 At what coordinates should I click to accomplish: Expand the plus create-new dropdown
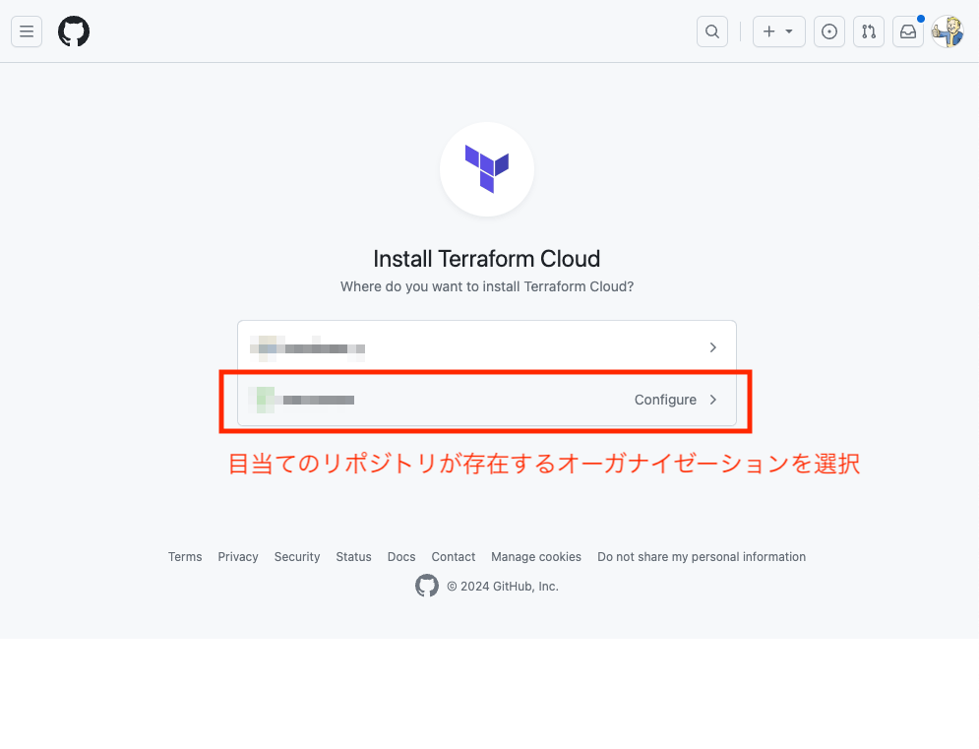[778, 31]
